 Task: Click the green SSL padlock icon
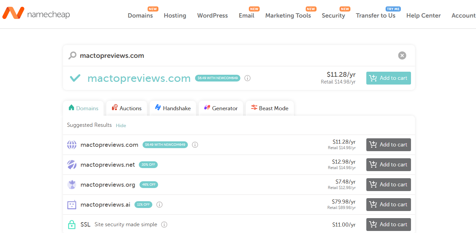(72, 225)
